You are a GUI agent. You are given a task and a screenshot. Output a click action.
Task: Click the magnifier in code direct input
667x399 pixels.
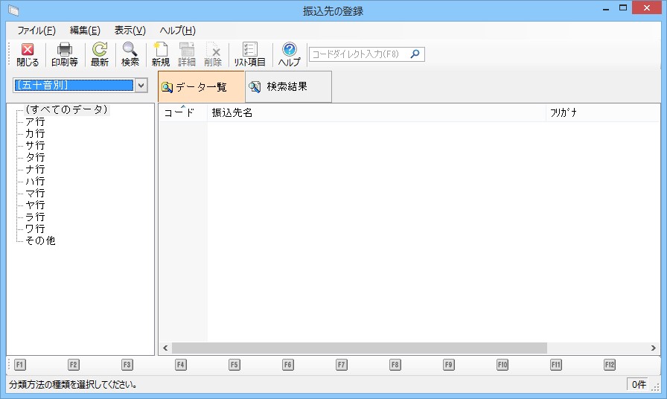point(415,54)
